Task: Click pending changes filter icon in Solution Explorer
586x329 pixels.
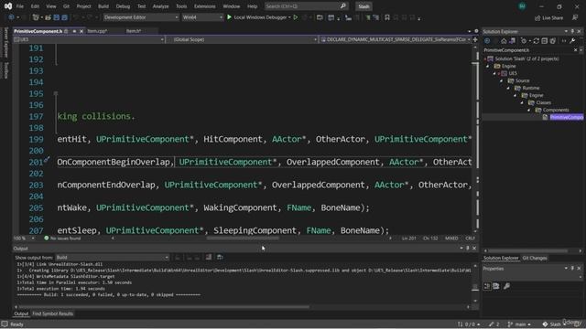Action: (x=524, y=40)
